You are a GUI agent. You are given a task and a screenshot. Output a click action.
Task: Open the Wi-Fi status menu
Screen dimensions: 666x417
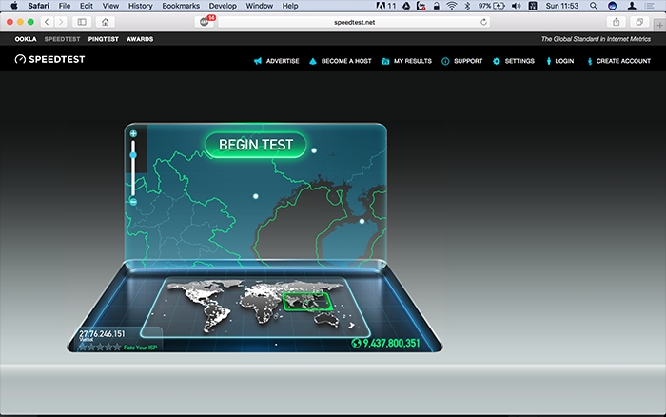click(452, 6)
